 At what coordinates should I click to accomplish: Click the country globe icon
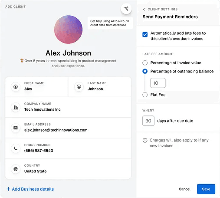tap(16, 169)
